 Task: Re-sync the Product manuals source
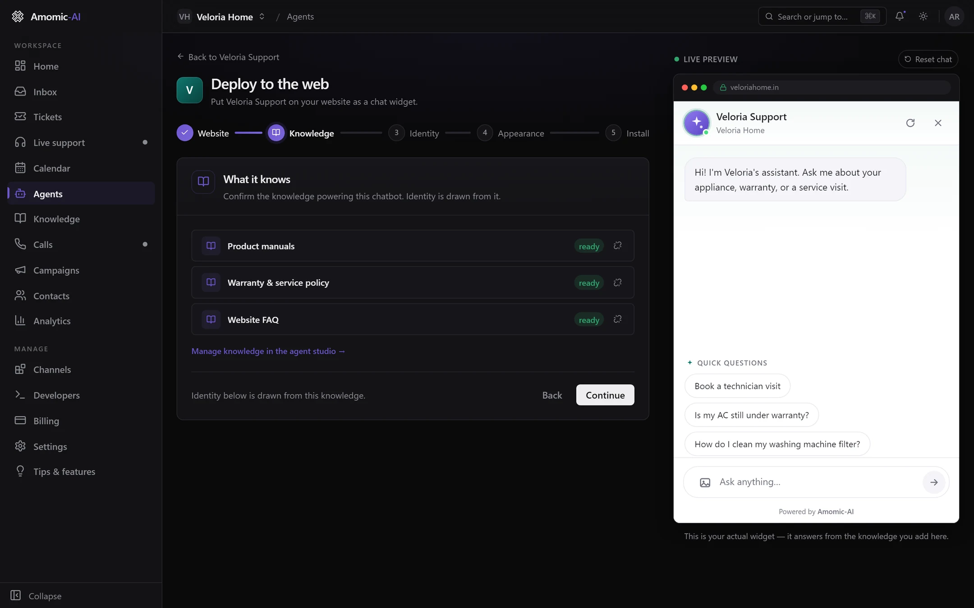(618, 245)
